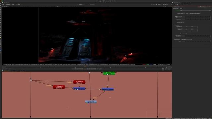Open the viewer B input dropdown

[x=93, y=4]
